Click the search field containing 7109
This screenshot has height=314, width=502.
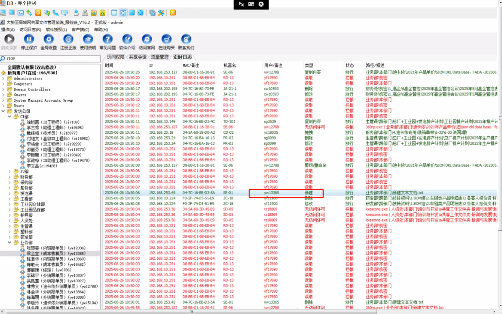[x=50, y=58]
